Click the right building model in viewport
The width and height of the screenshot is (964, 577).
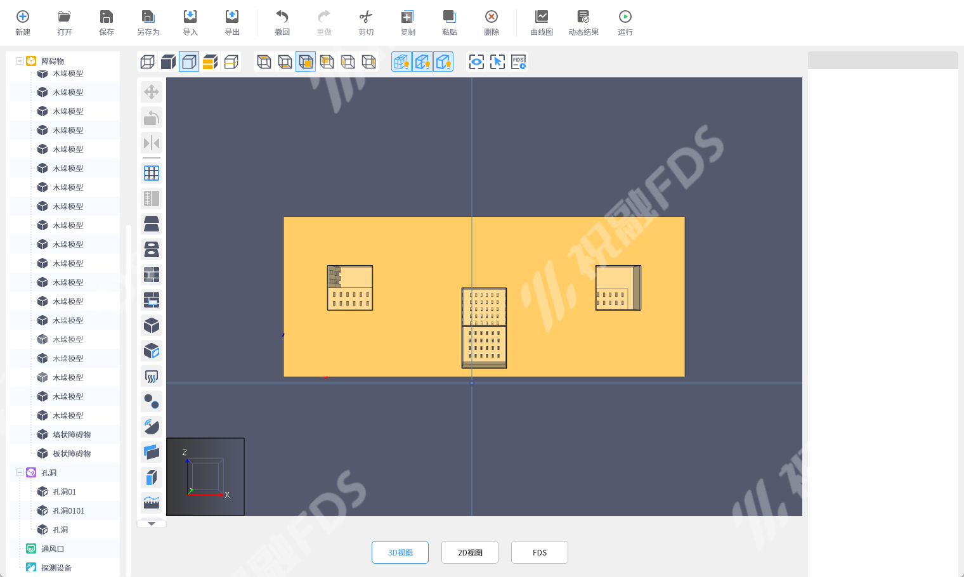[618, 288]
